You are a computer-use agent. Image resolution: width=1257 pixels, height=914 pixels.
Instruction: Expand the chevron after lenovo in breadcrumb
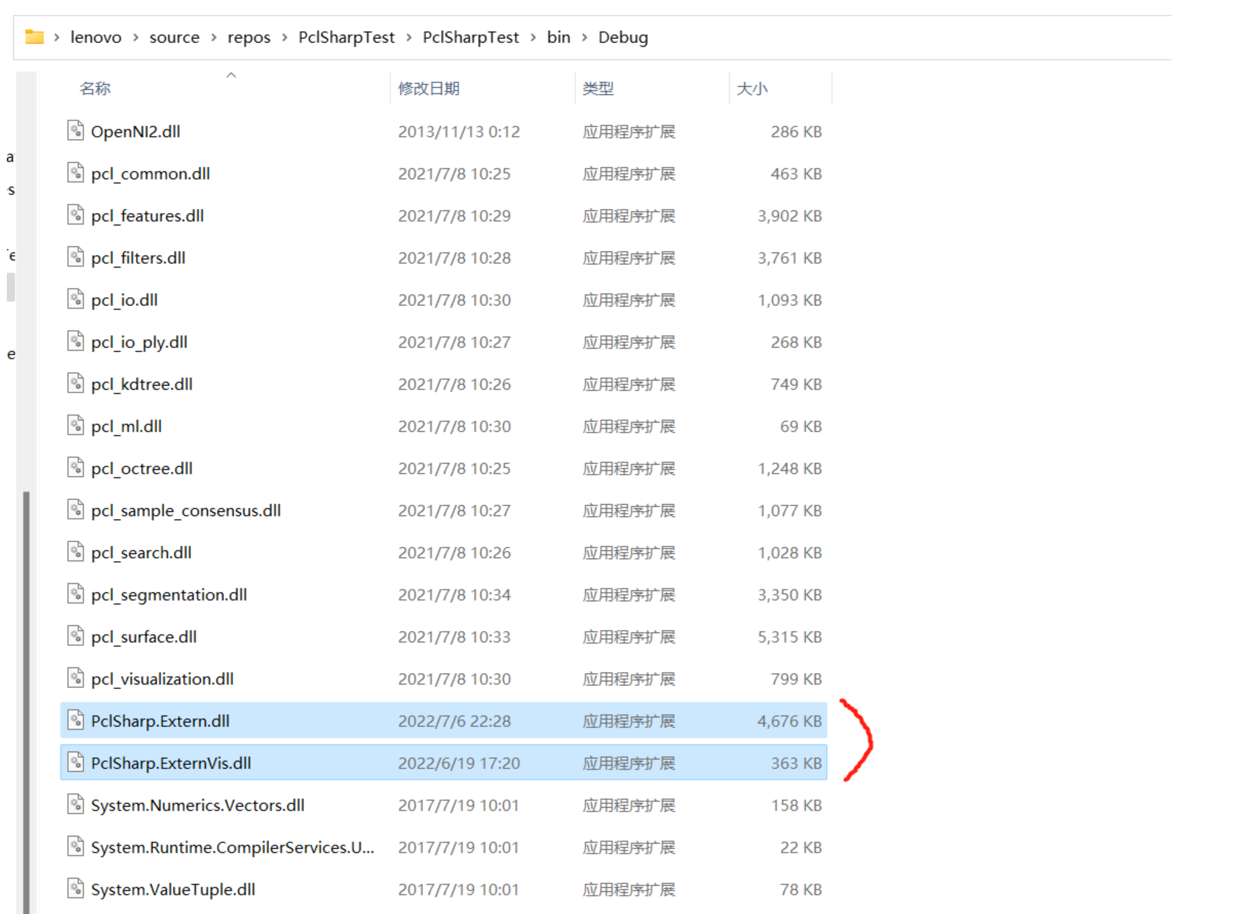(x=136, y=38)
